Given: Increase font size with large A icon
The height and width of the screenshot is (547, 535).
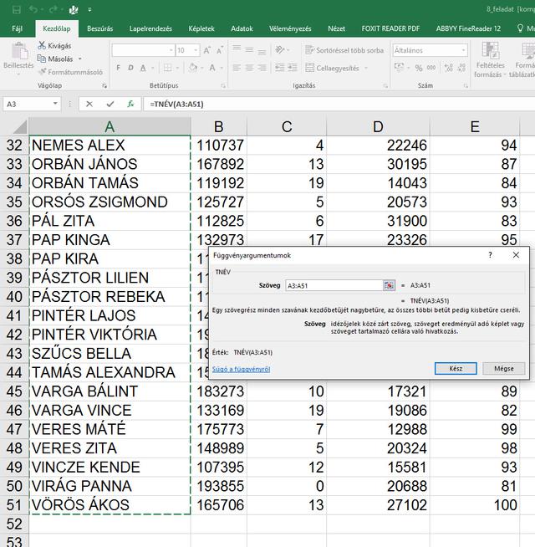Looking at the screenshot, I should 207,50.
